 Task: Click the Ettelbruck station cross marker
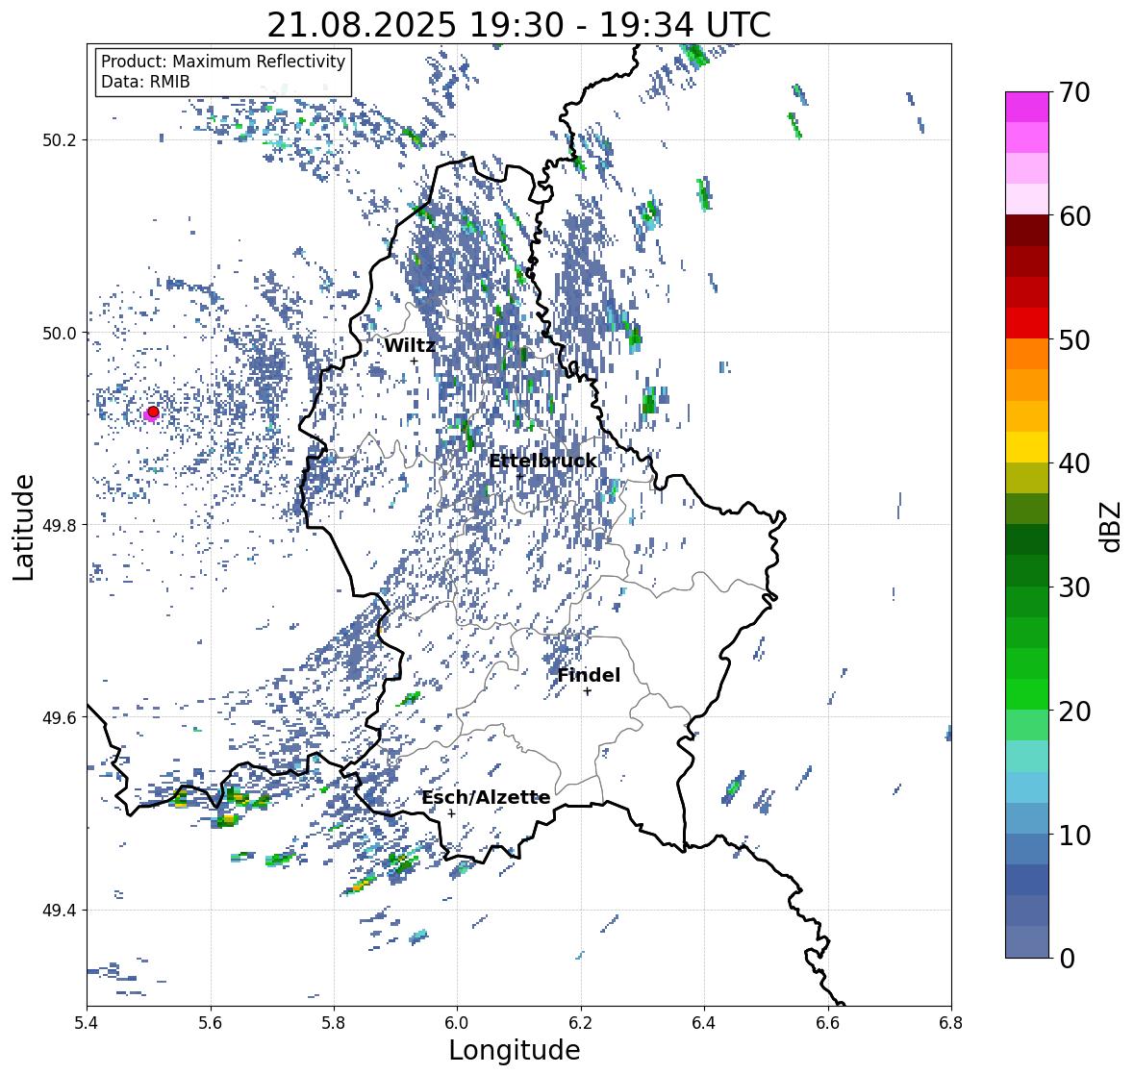coord(519,476)
